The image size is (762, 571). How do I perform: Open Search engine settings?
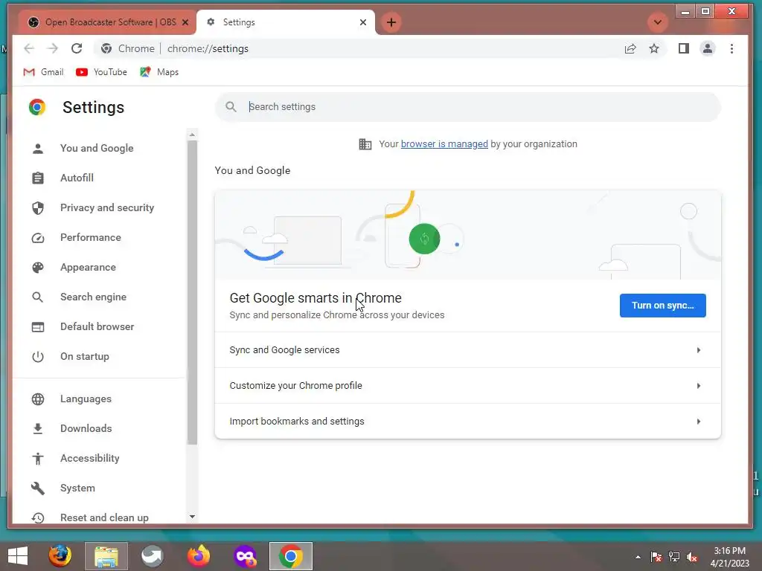pyautogui.click(x=93, y=297)
